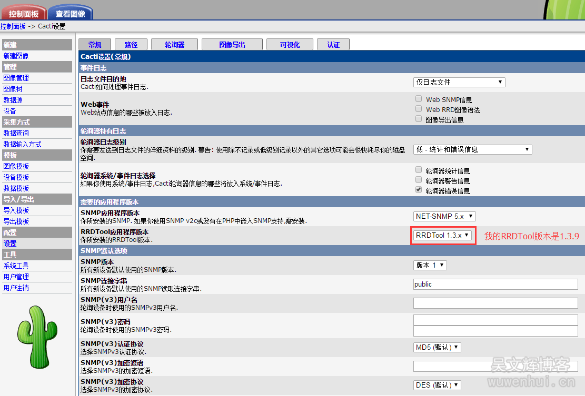Click the Cacti cactus logo in sidebar
Viewport: 585px width, 396px height.
coord(37,330)
